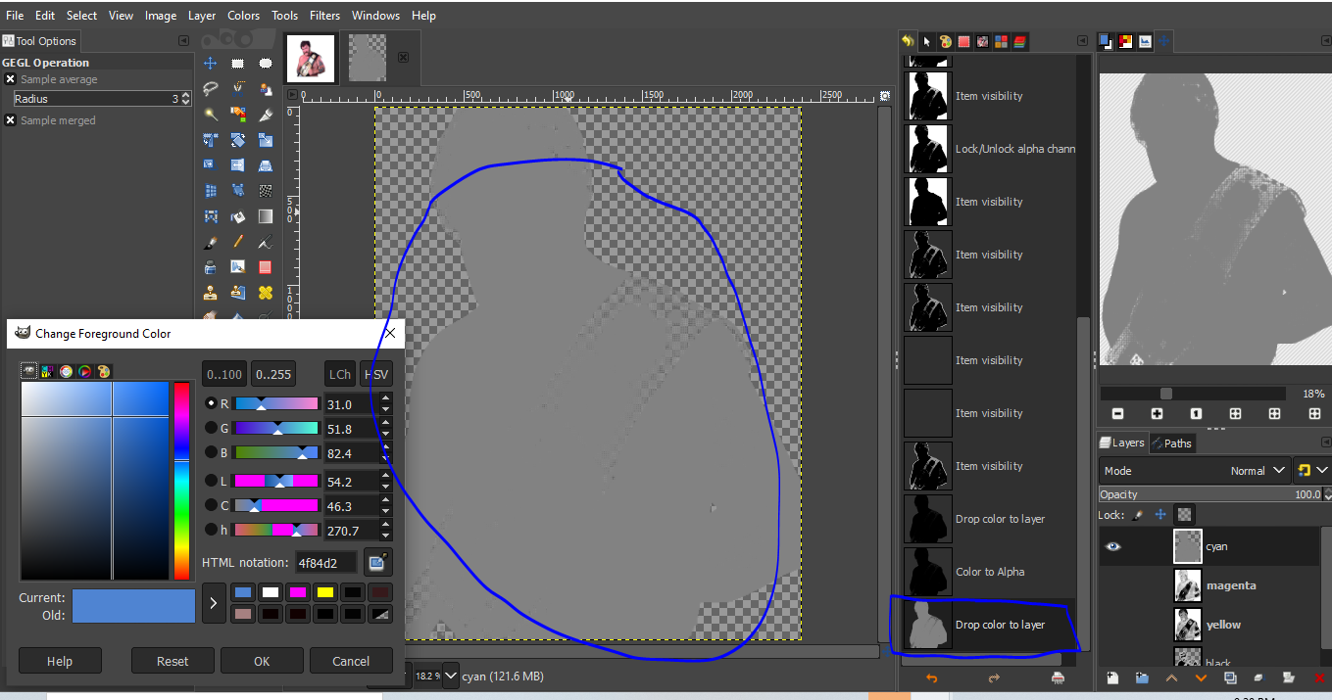1332x700 pixels.
Task: Click the eyedropper next to HTML notation
Action: point(377,562)
